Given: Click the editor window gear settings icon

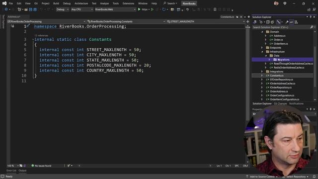Looking at the screenshot, I should (248, 17).
